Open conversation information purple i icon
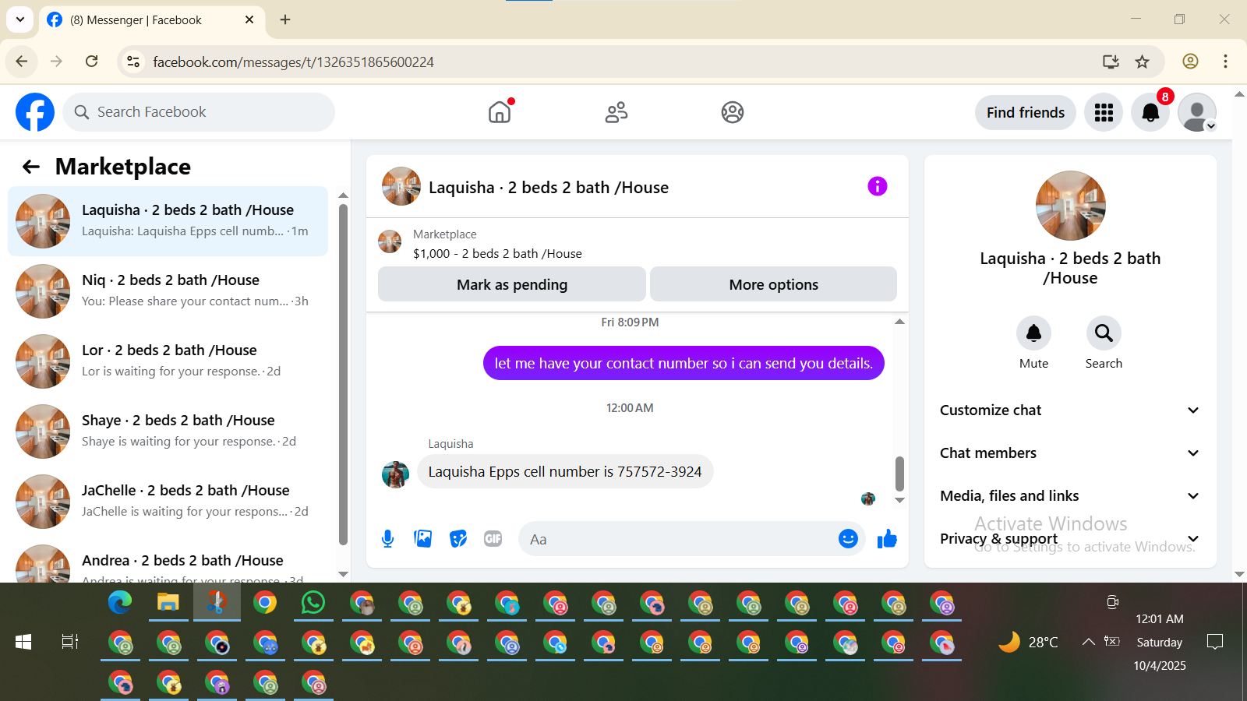The height and width of the screenshot is (701, 1247). (878, 186)
